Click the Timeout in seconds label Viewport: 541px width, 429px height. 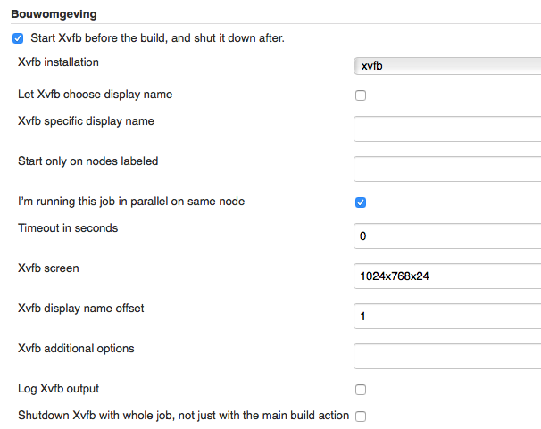68,227
